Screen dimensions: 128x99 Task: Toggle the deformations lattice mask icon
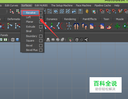point(62,11)
